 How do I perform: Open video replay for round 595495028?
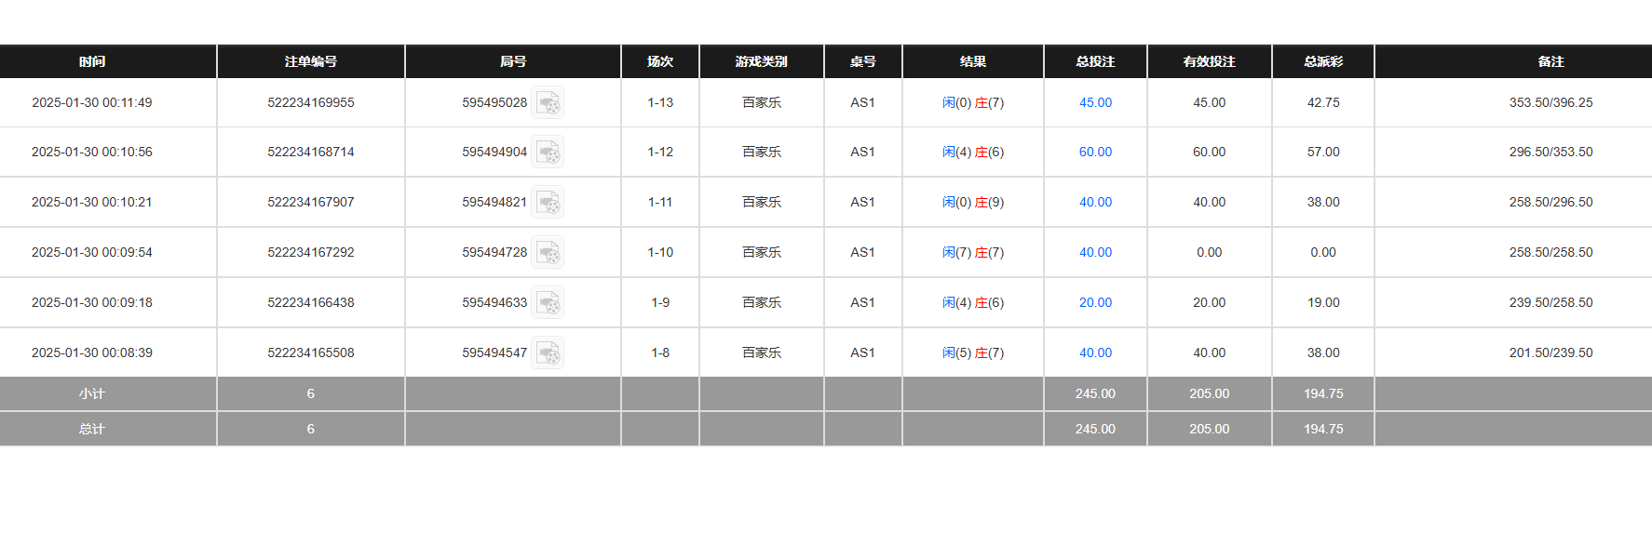548,102
